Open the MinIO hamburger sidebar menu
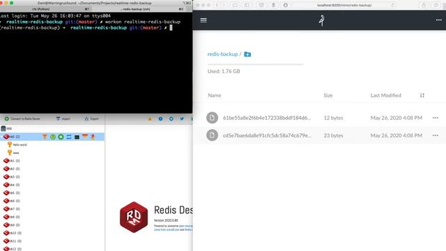The height and width of the screenshot is (251, 446). (203, 20)
